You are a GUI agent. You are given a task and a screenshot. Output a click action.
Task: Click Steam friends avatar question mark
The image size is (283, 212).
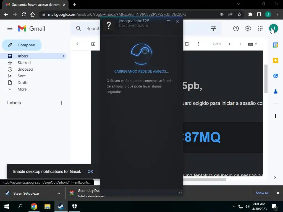[x=109, y=25]
